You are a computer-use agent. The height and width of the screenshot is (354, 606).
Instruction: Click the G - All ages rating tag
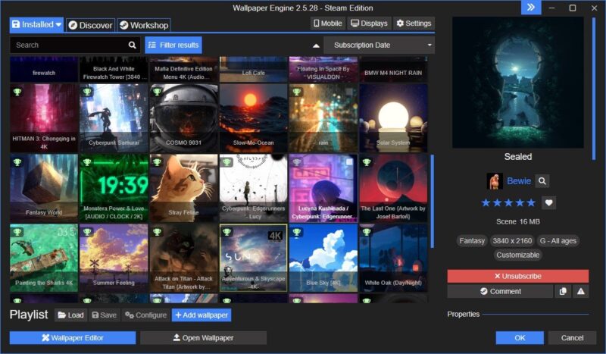(558, 240)
